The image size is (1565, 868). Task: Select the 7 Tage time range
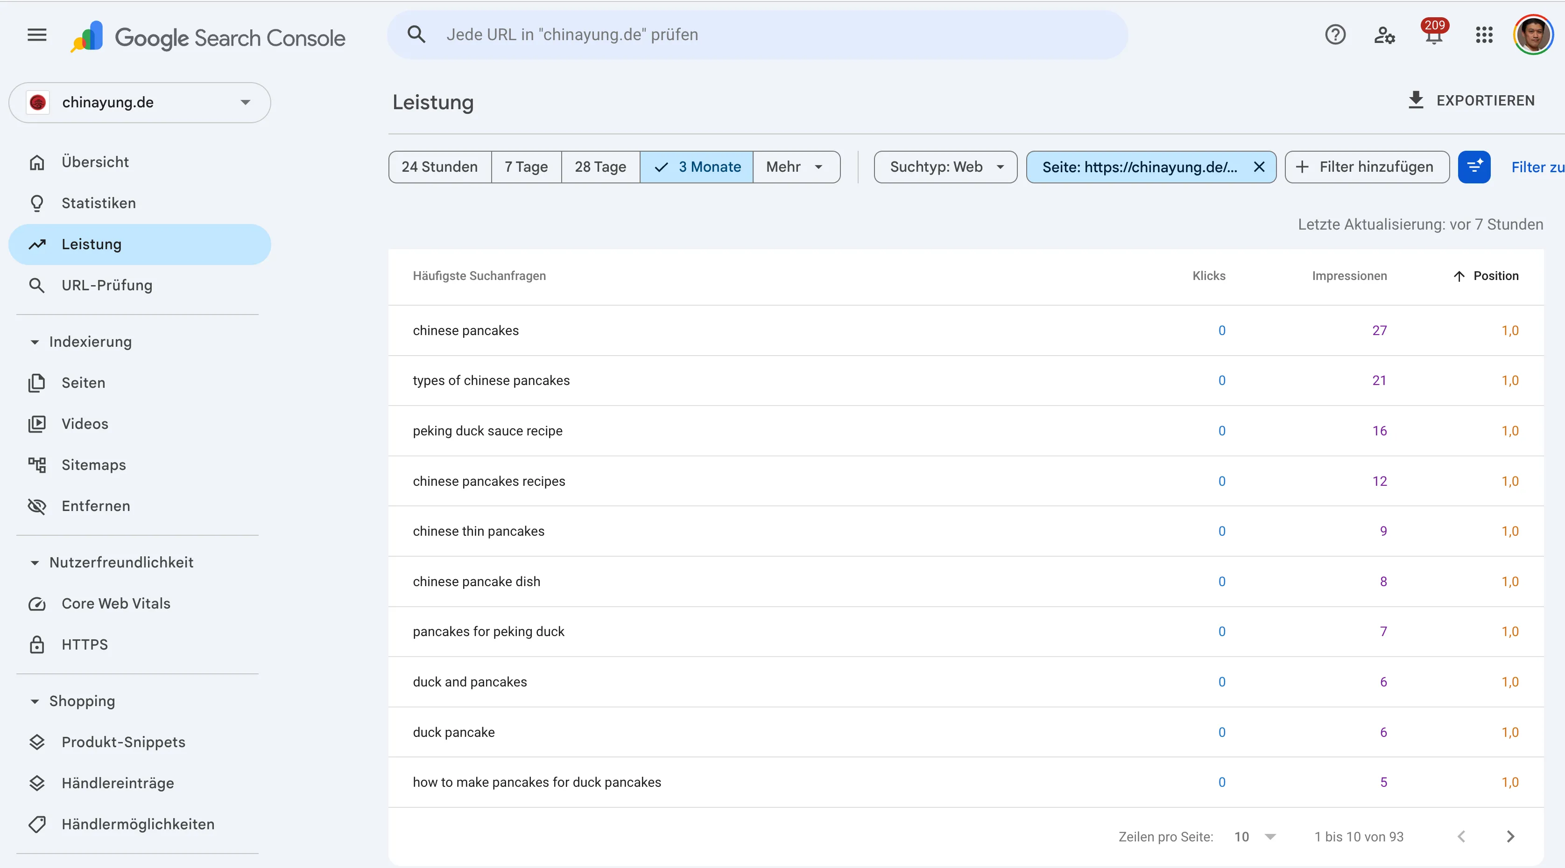click(526, 167)
